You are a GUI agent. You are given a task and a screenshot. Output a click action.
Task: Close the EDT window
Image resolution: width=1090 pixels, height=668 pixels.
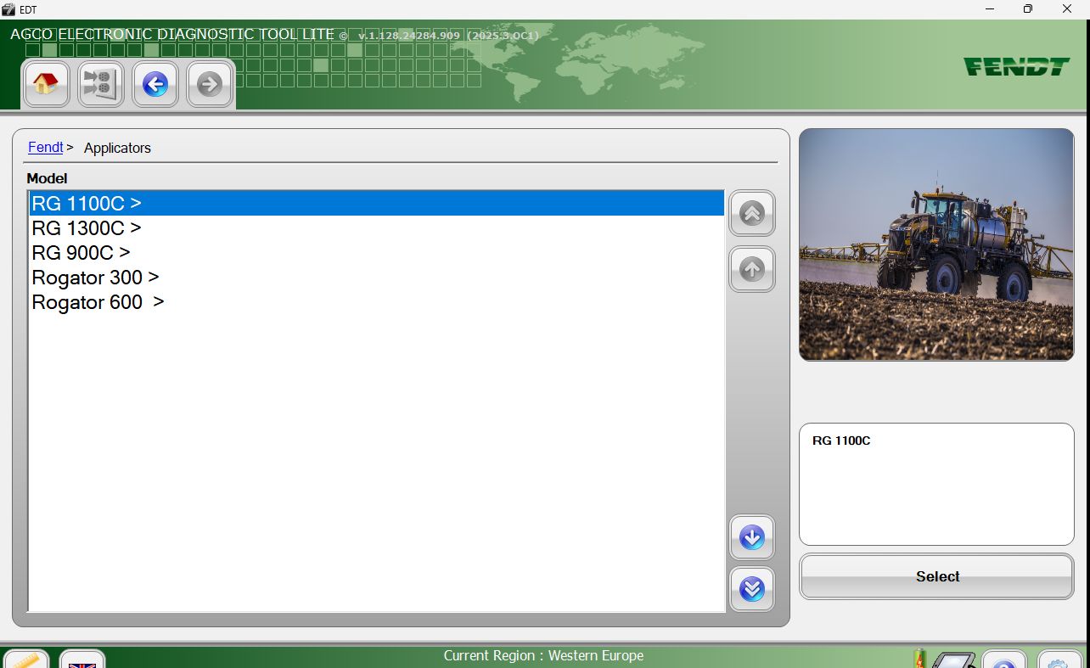(x=1067, y=9)
